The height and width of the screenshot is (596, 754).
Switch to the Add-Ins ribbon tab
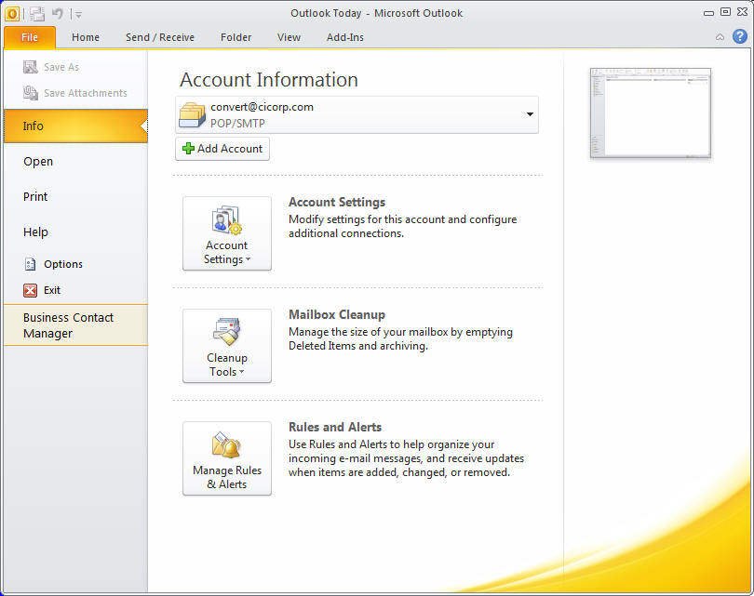[x=344, y=37]
